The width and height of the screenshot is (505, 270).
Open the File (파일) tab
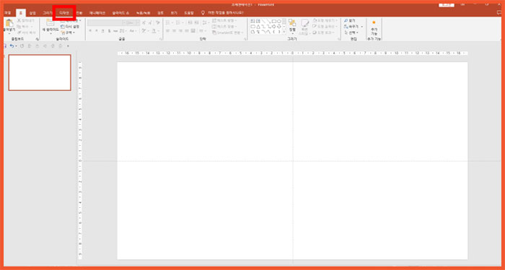coord(7,13)
